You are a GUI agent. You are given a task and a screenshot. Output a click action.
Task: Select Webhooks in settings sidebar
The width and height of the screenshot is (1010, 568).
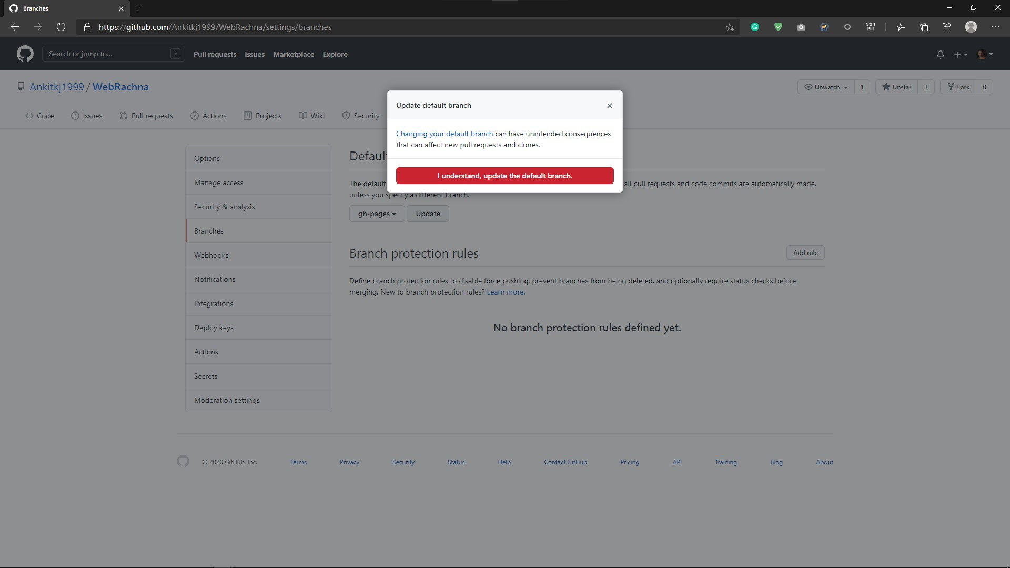(x=211, y=255)
